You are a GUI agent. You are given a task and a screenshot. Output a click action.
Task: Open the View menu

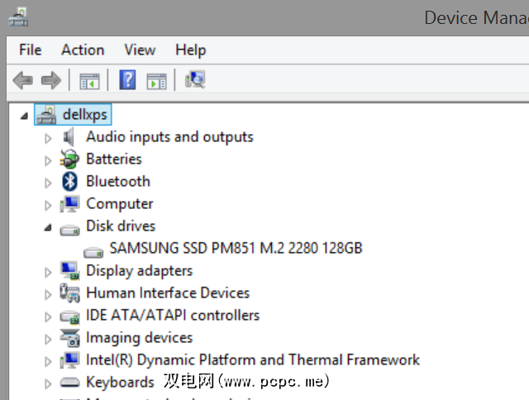pyautogui.click(x=140, y=50)
